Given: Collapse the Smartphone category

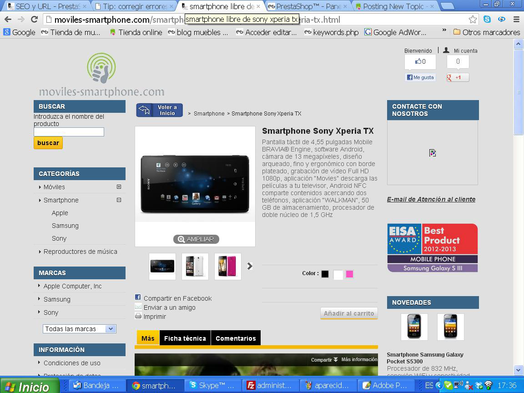Looking at the screenshot, I should pos(119,200).
